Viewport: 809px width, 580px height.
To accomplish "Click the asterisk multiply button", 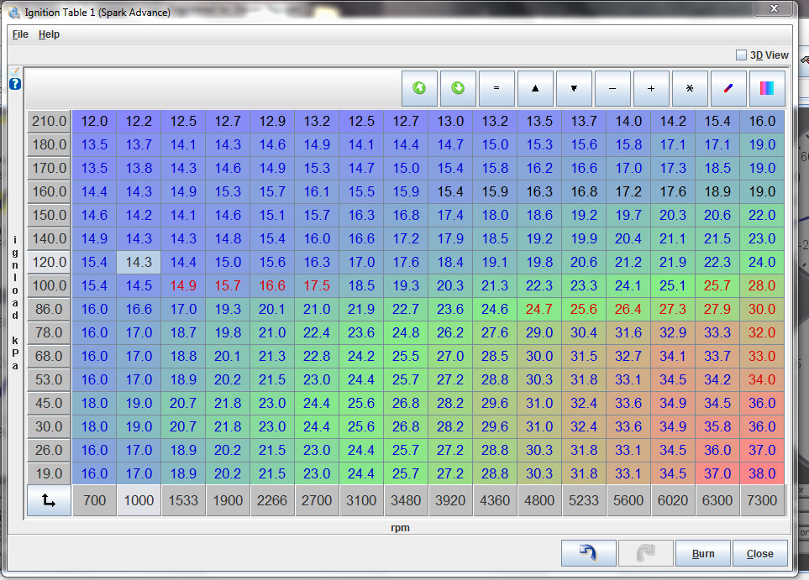I will (x=690, y=88).
